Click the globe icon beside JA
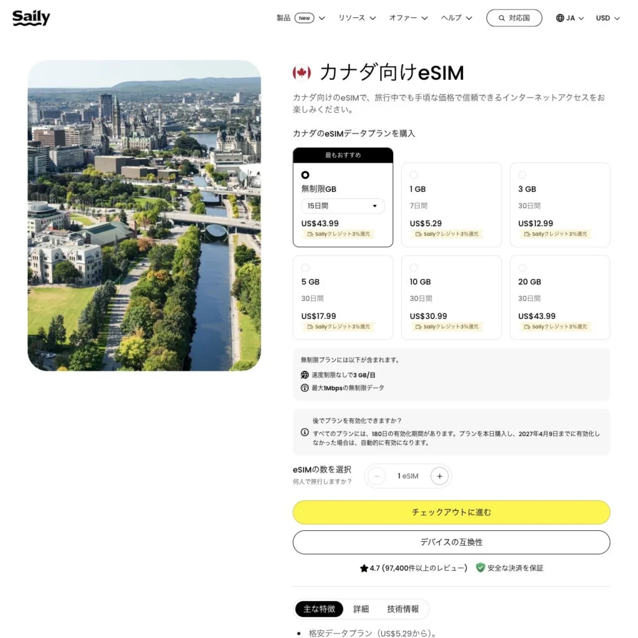The height and width of the screenshot is (638, 638). [x=560, y=18]
